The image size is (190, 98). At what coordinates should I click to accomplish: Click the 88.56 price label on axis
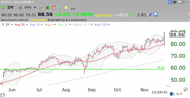(177, 35)
